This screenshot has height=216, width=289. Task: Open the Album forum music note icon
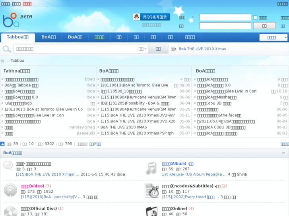[151, 168]
